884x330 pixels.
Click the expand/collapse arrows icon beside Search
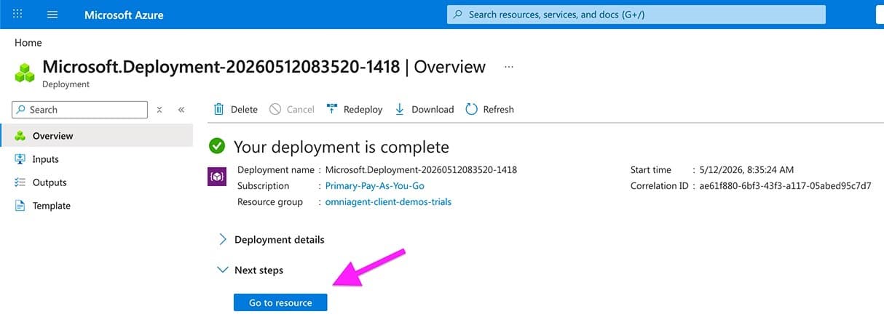click(159, 110)
